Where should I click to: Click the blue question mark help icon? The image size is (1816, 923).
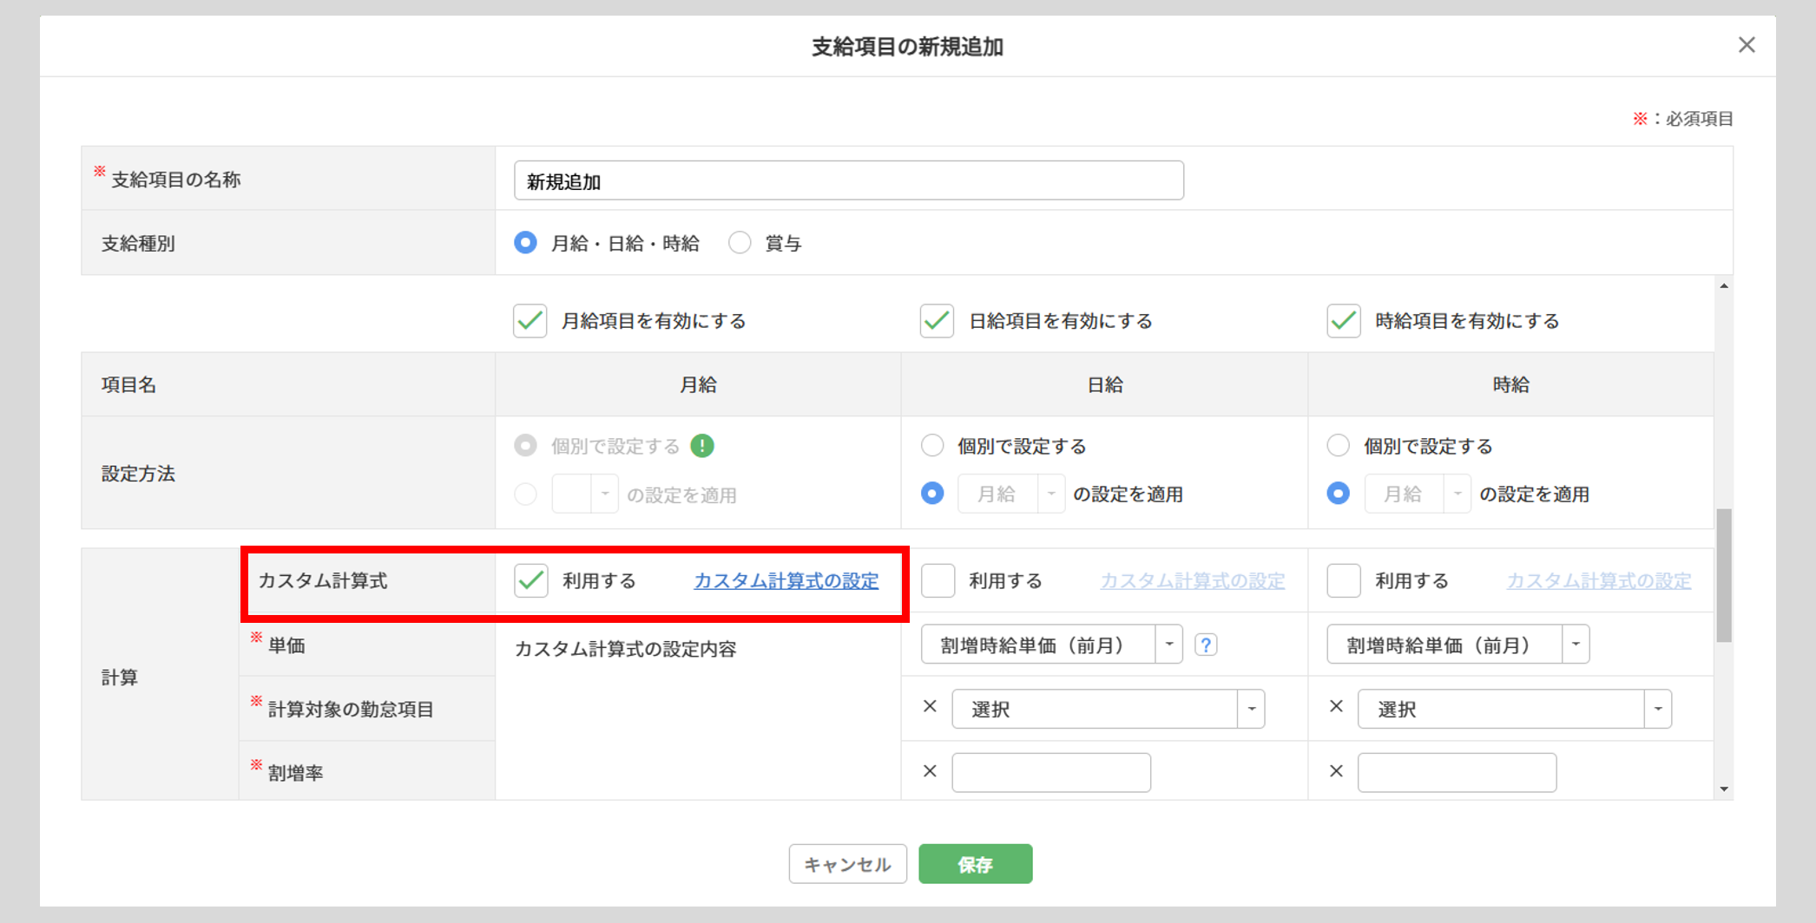click(x=1206, y=645)
